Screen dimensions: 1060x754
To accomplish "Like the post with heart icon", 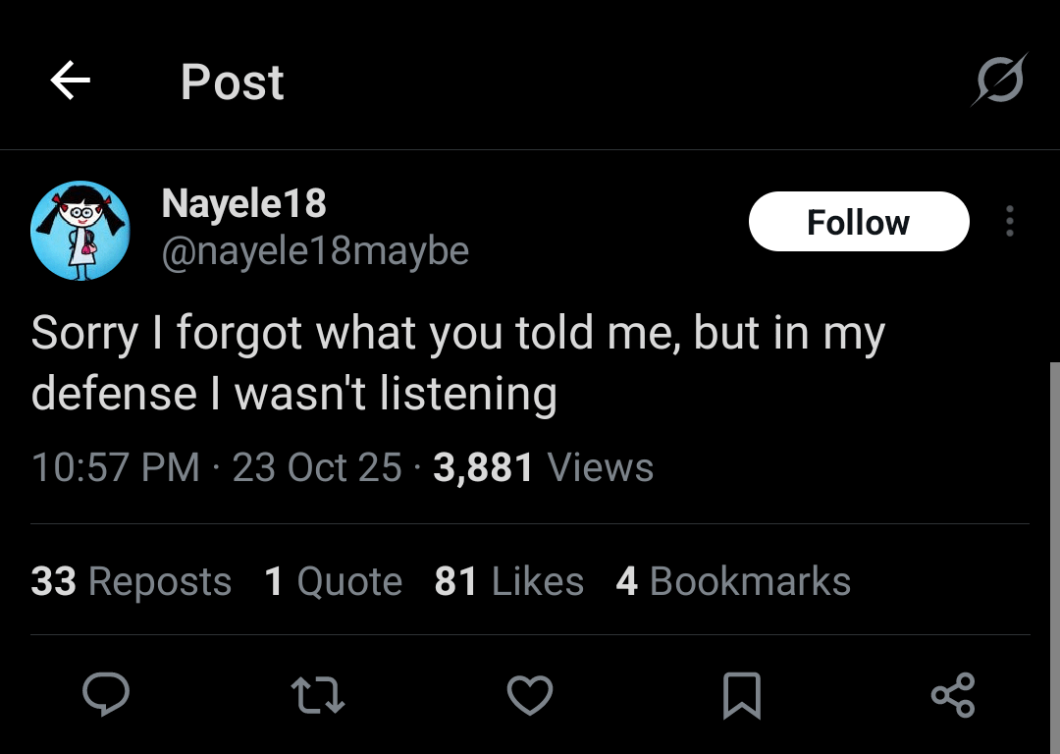I will (x=530, y=696).
